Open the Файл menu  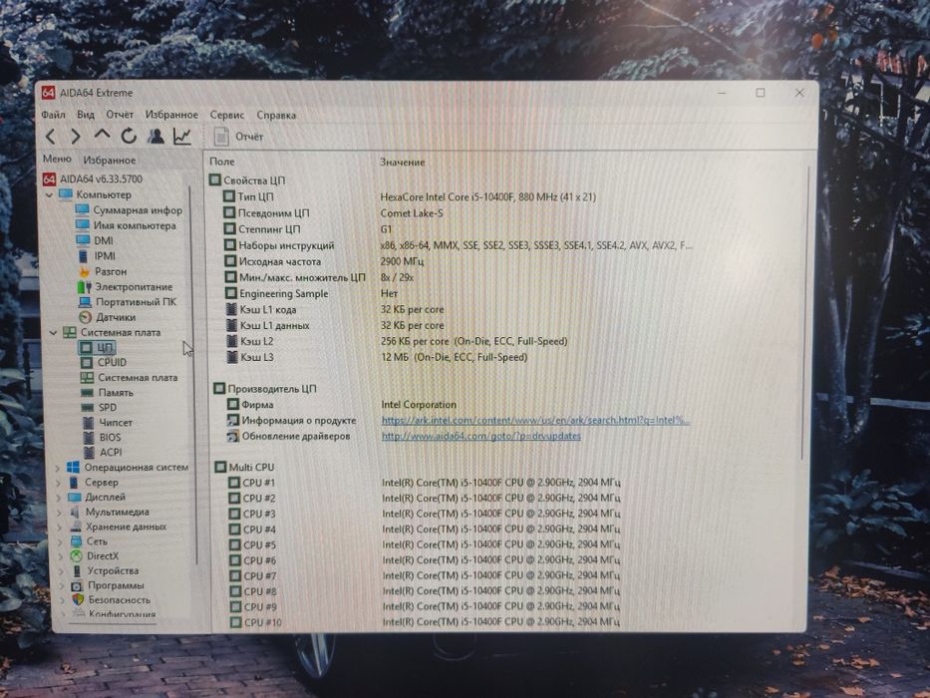(x=54, y=114)
